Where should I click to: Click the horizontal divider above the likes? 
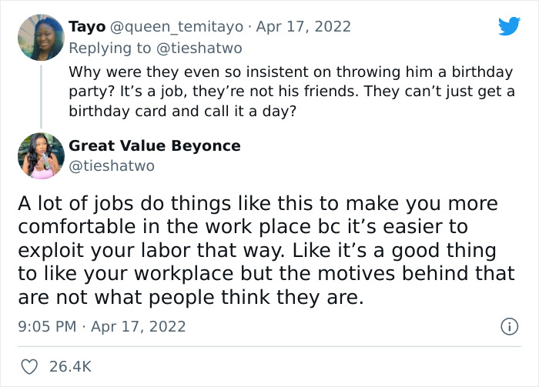pos(269,347)
